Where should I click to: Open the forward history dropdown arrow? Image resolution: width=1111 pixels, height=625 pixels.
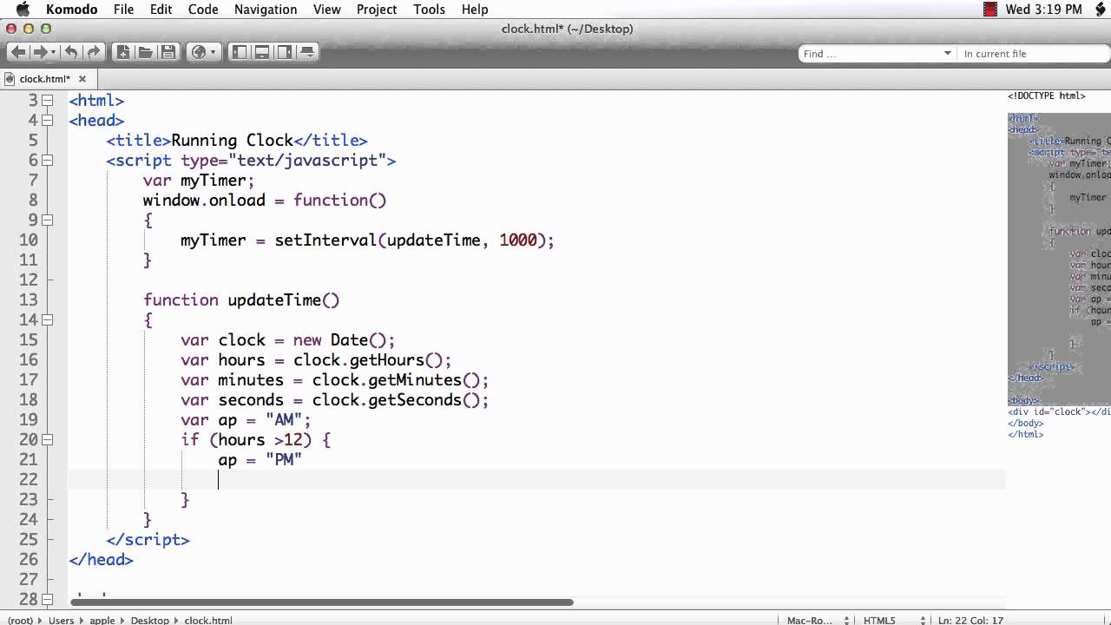point(53,52)
